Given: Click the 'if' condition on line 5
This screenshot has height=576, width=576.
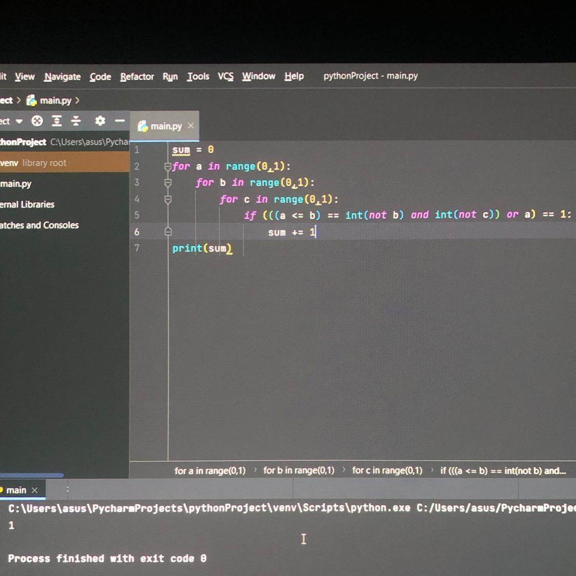Looking at the screenshot, I should point(408,215).
